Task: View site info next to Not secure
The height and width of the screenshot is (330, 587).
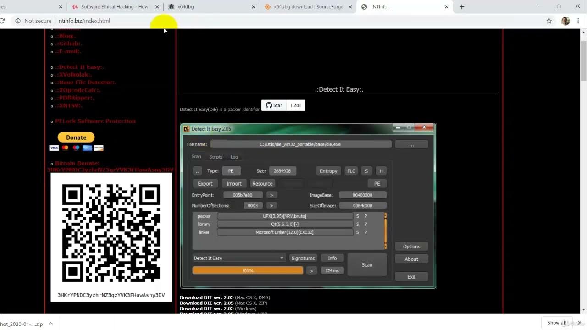Action: pos(18,21)
